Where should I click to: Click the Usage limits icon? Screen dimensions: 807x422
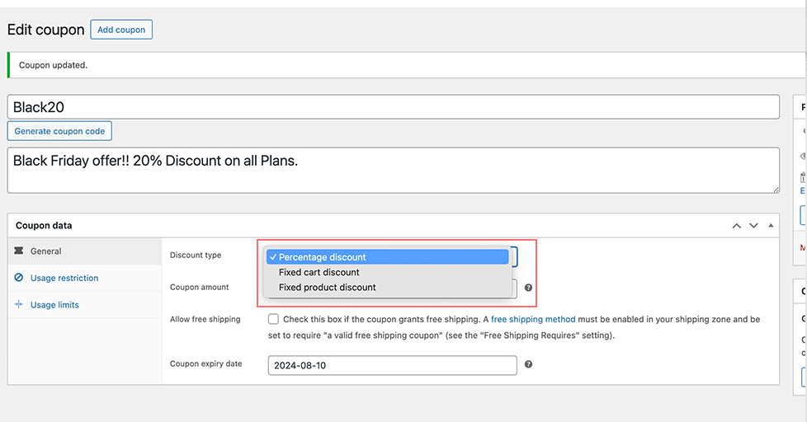click(x=19, y=304)
